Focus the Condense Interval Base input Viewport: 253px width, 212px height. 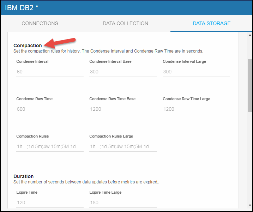(x=123, y=72)
